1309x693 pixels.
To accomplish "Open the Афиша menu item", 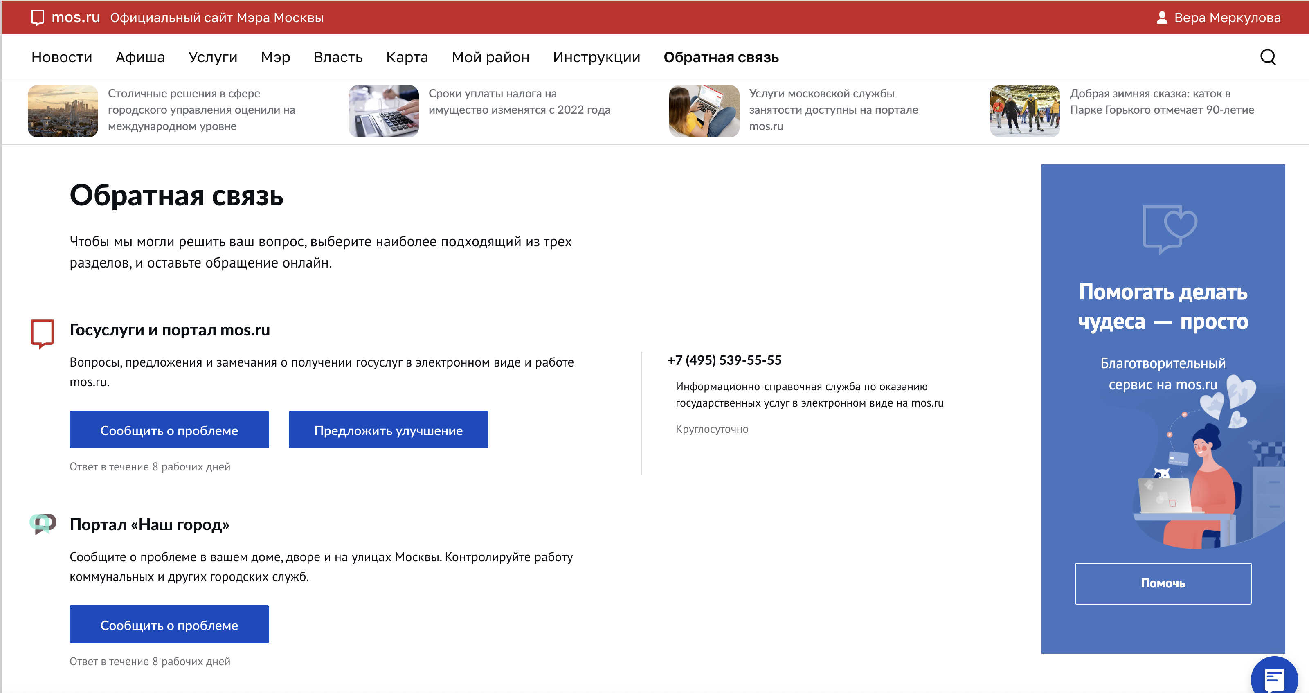I will pyautogui.click(x=140, y=57).
